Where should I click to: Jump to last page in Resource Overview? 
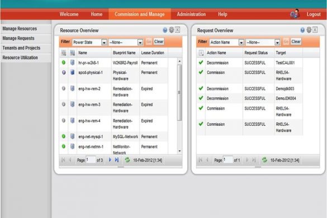(117, 160)
